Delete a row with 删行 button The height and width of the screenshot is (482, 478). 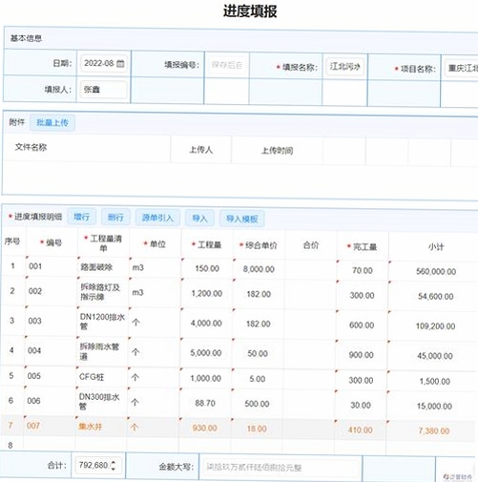point(115,218)
